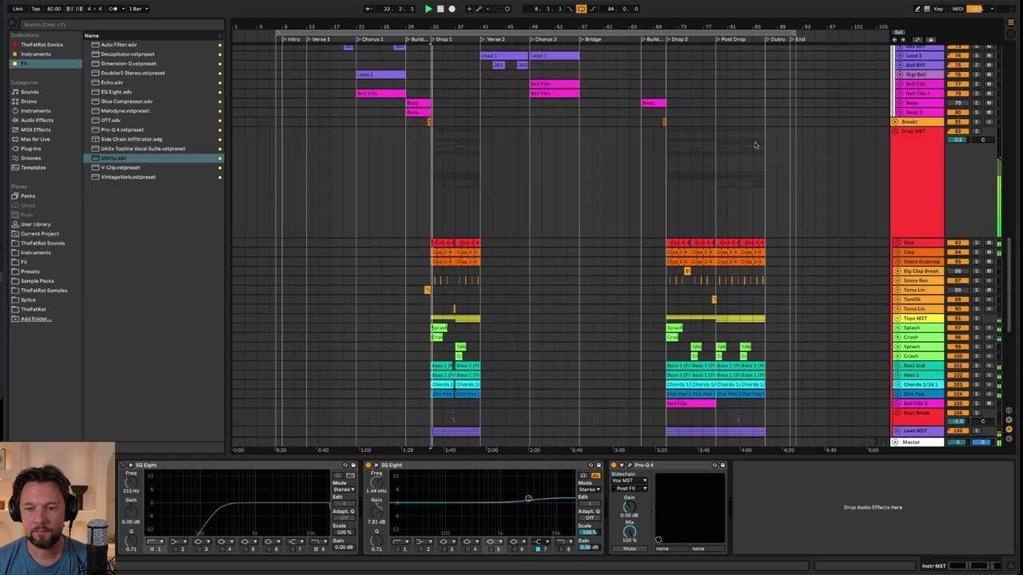Click second EQ Eight Gain knob
This screenshot has width=1023, height=575.
point(377,511)
